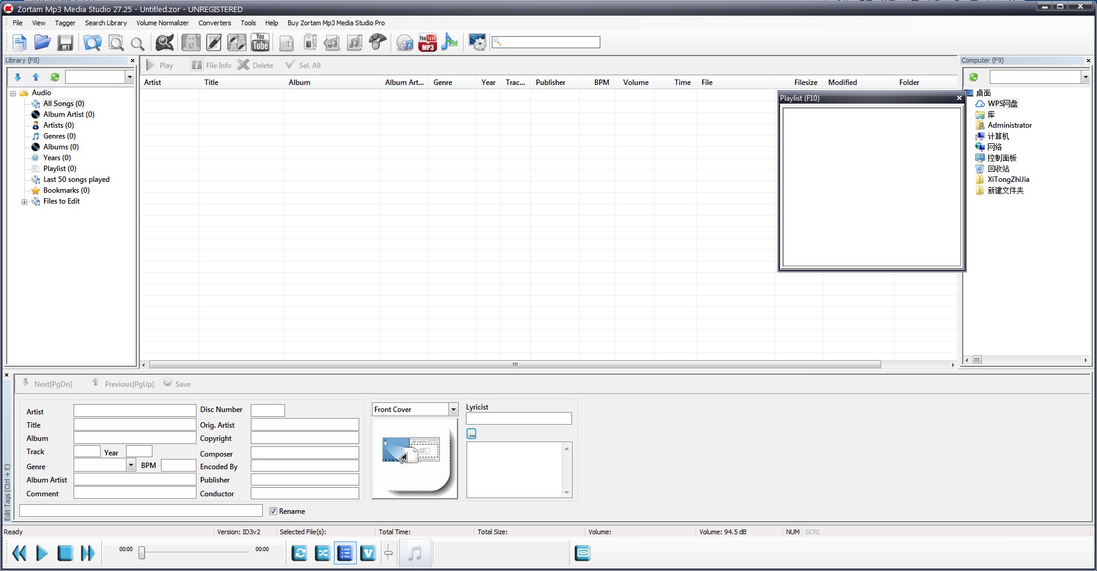Open the Tagger menu
The width and height of the screenshot is (1097, 571).
tap(65, 23)
